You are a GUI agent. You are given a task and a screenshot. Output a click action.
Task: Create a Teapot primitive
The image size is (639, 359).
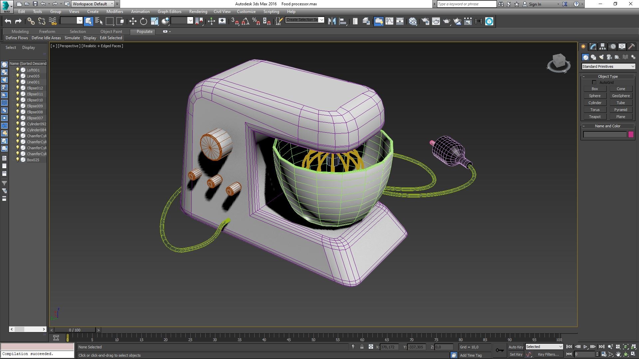tap(595, 117)
